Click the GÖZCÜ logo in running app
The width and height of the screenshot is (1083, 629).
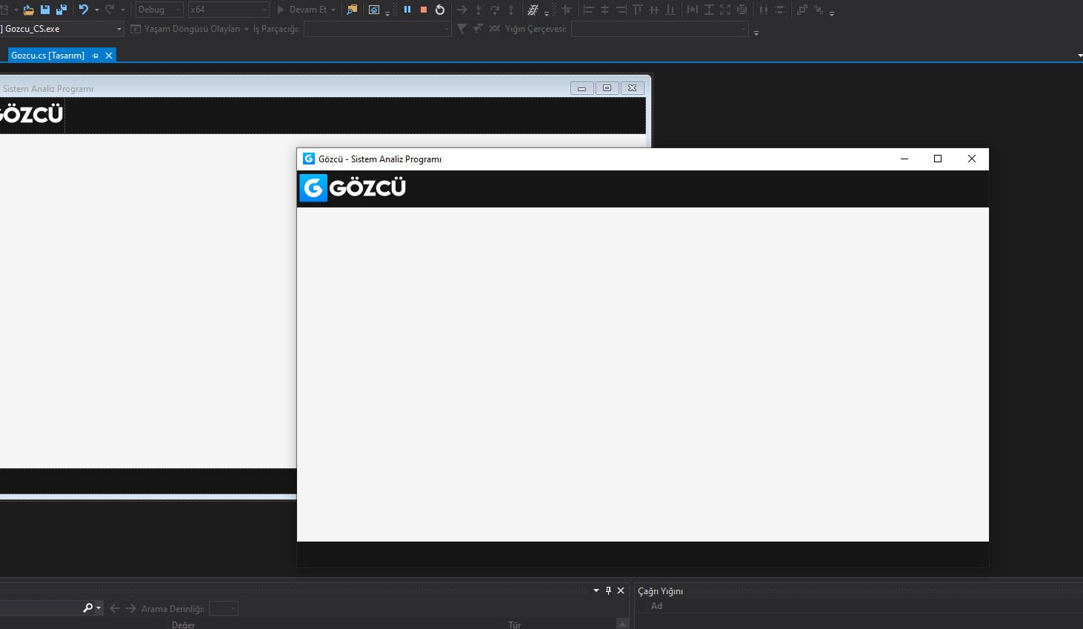pos(353,188)
